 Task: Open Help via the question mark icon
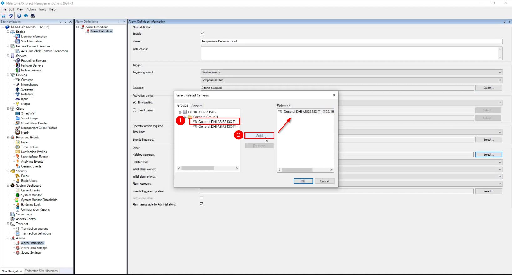click(19, 16)
